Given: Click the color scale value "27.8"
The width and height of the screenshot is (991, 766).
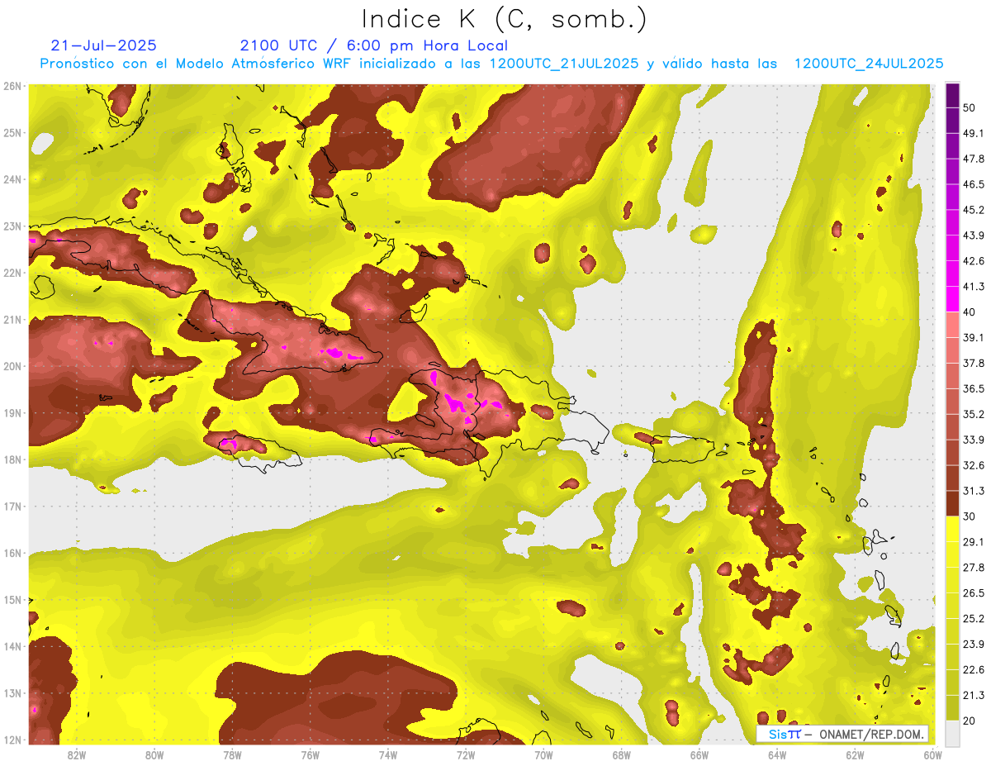Looking at the screenshot, I should tap(974, 567).
